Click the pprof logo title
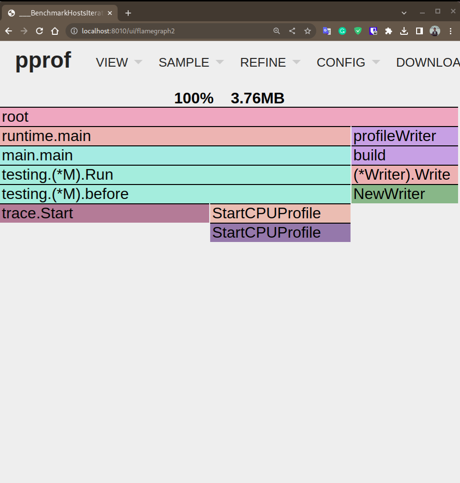460x483 pixels. click(43, 60)
